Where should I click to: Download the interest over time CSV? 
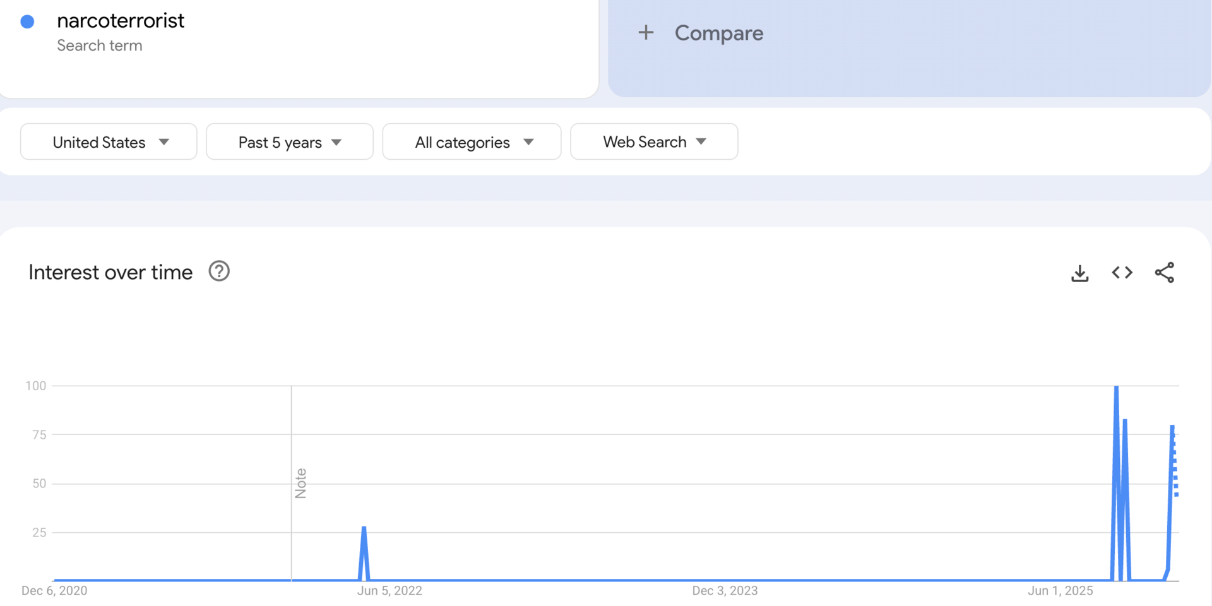coord(1079,273)
